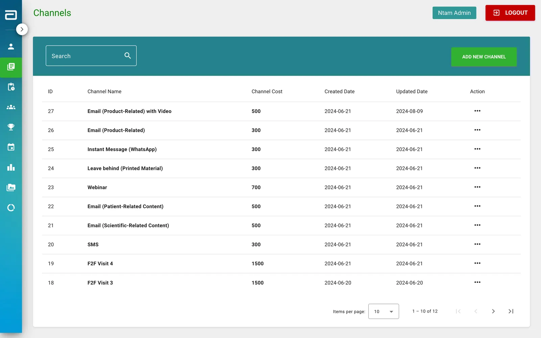Viewport: 541px width, 338px height.
Task: Open the circular progress sidebar icon
Action: 11,208
